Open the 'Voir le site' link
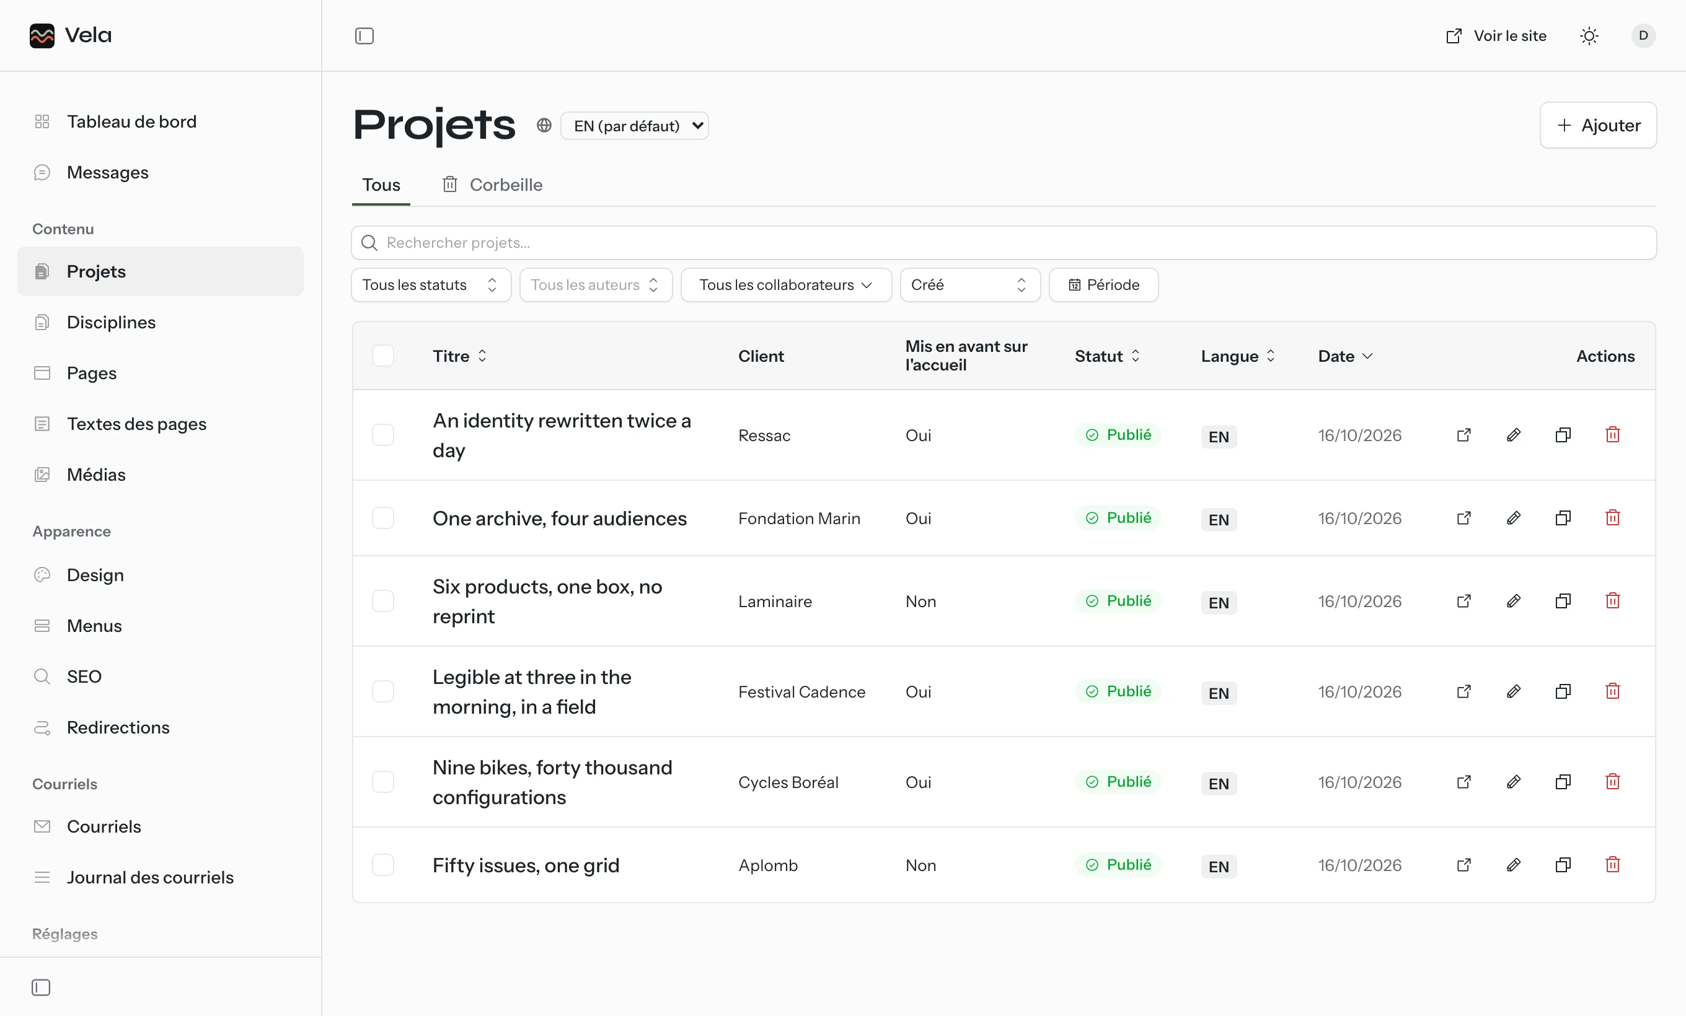Viewport: 1686px width, 1016px height. [x=1496, y=35]
